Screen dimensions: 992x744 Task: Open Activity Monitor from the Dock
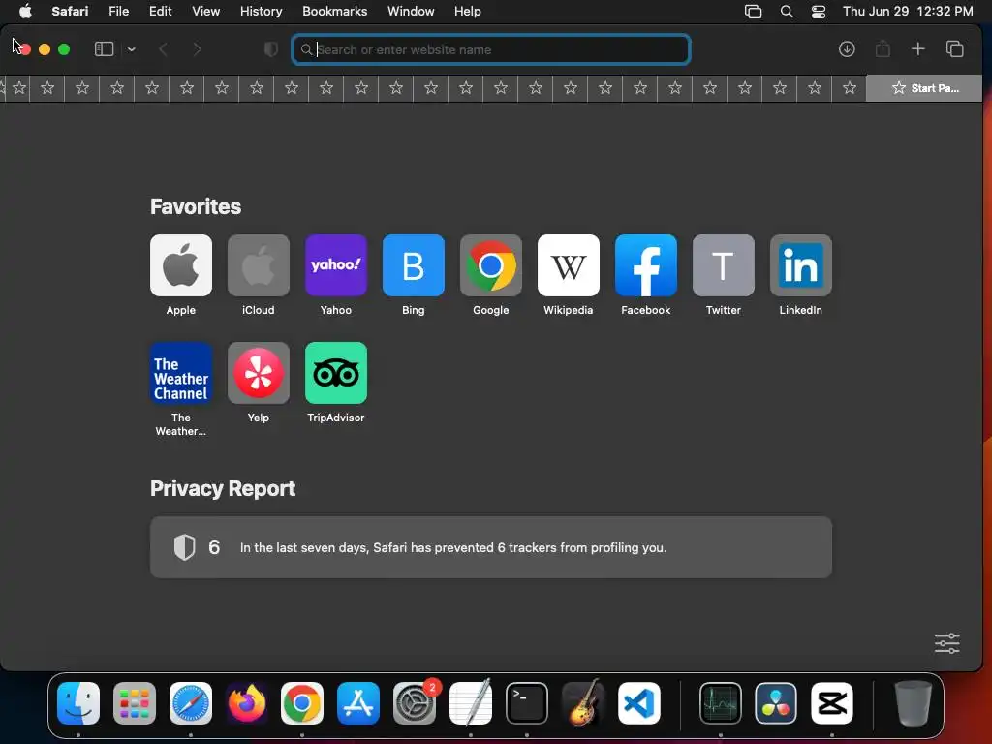click(721, 703)
